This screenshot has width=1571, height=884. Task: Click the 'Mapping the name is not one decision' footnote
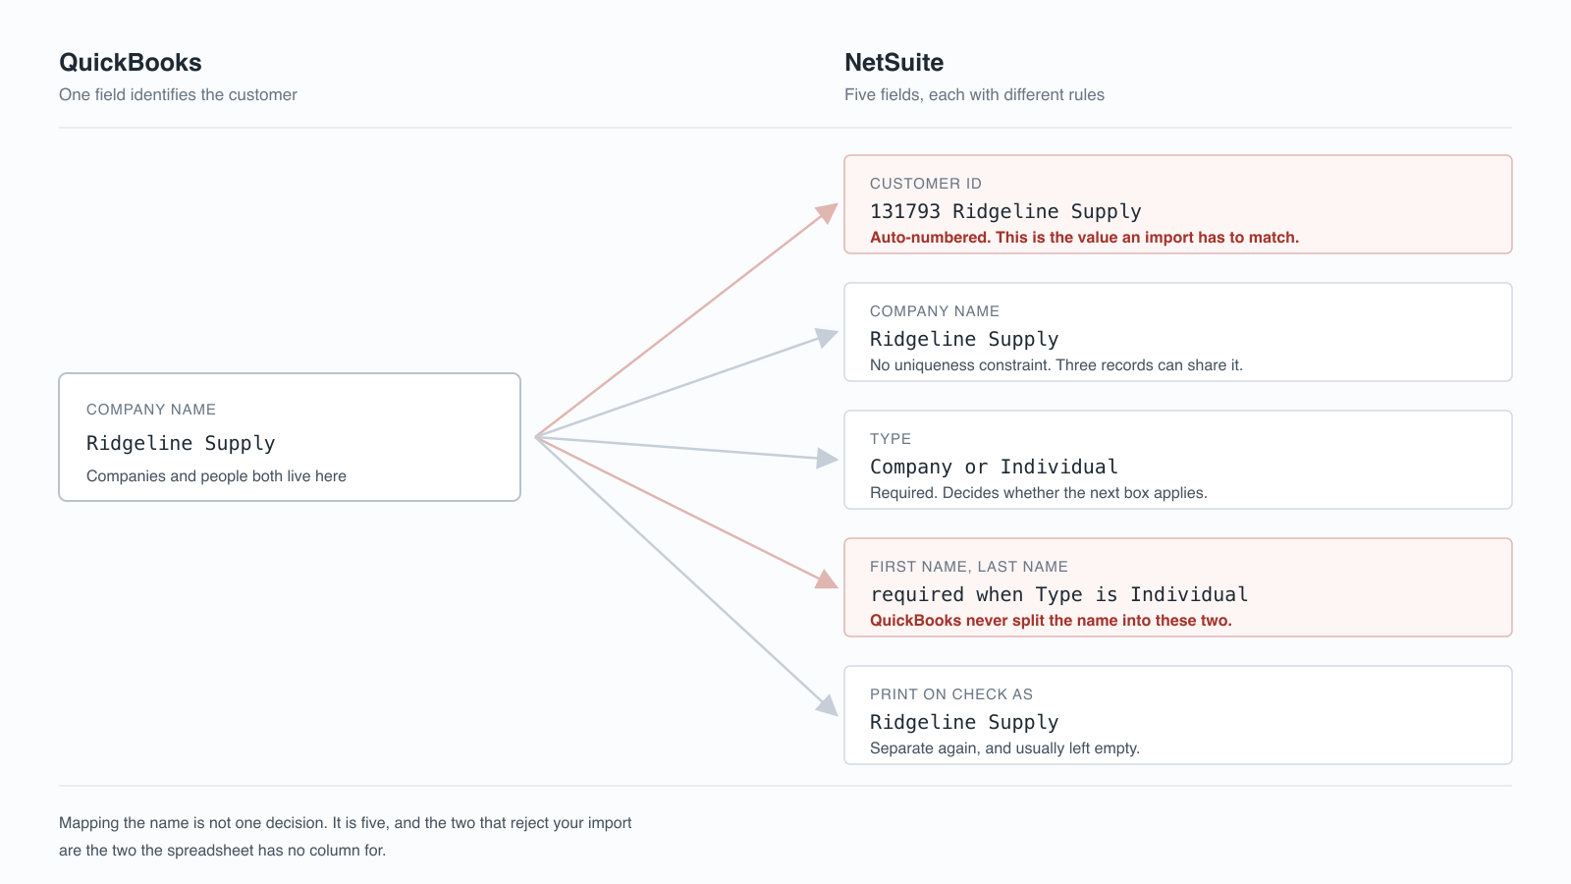[346, 837]
